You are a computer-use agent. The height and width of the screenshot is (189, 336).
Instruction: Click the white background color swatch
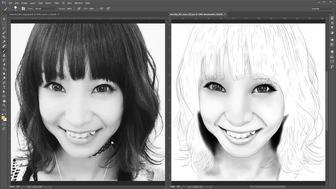point(6,120)
